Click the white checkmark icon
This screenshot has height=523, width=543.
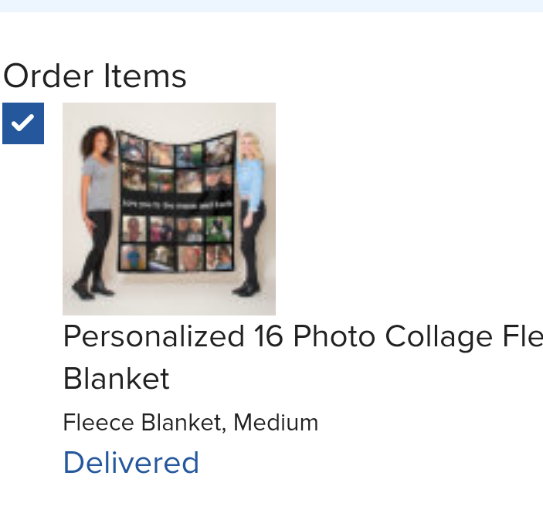23,123
